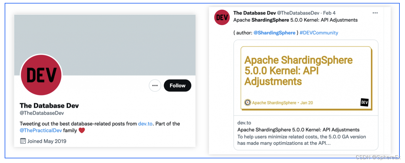Screen dimensions: 405x163
Task: Click the red heart emoji in the bio
Action: pyautogui.click(x=82, y=130)
